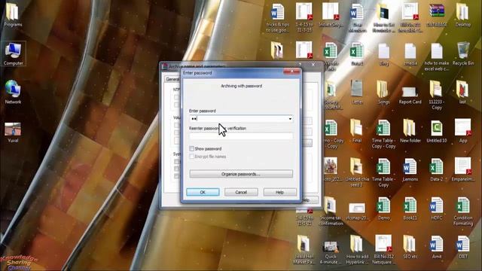Select the App PDF icon

463,131
